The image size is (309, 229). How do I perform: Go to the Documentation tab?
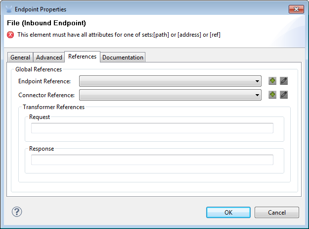point(123,57)
